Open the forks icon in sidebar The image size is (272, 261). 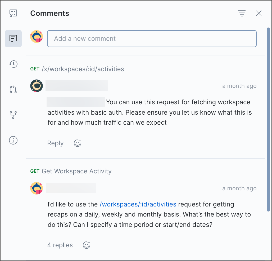(x=13, y=115)
